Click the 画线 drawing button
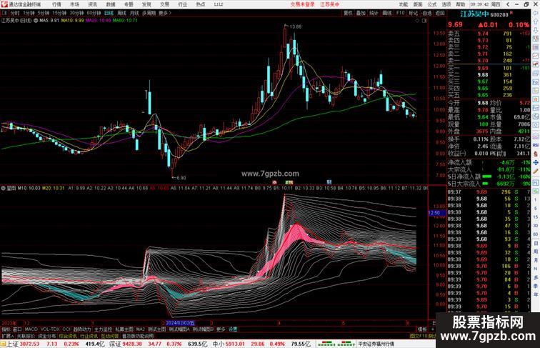The image size is (540, 348). 387,13
